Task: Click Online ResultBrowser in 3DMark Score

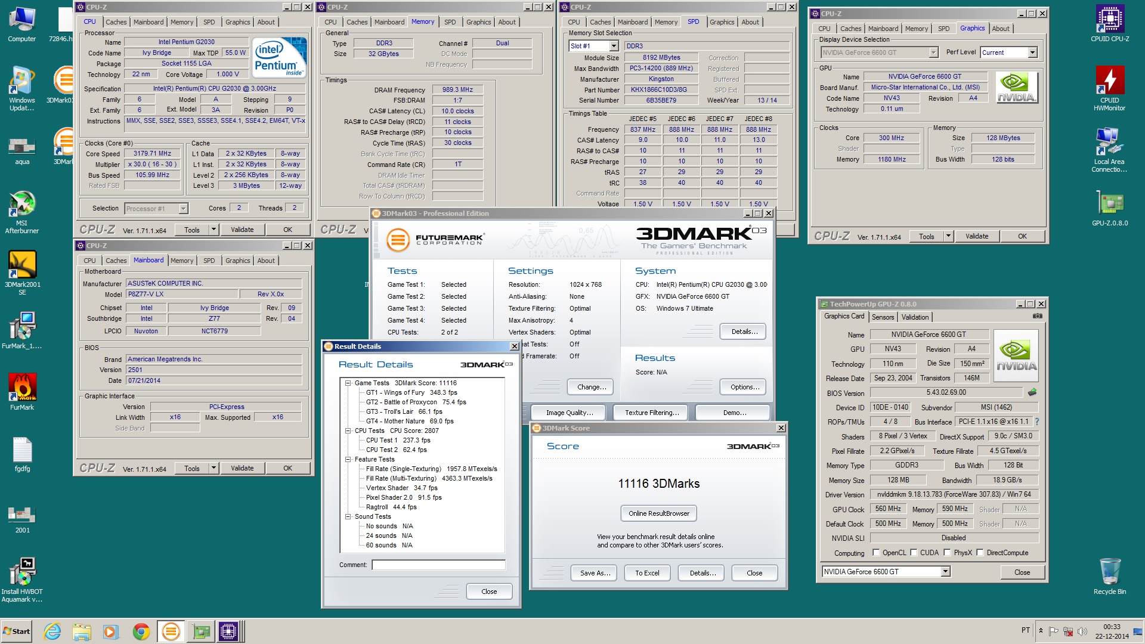Action: point(658,513)
